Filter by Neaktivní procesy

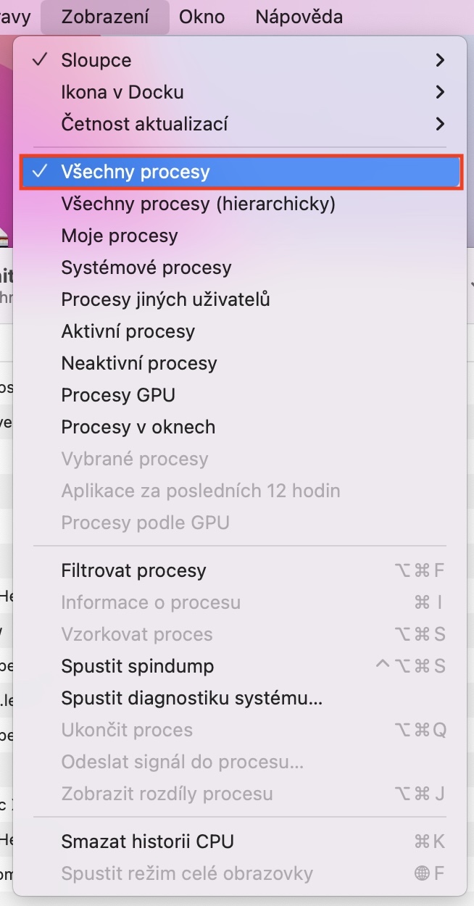[x=139, y=363]
